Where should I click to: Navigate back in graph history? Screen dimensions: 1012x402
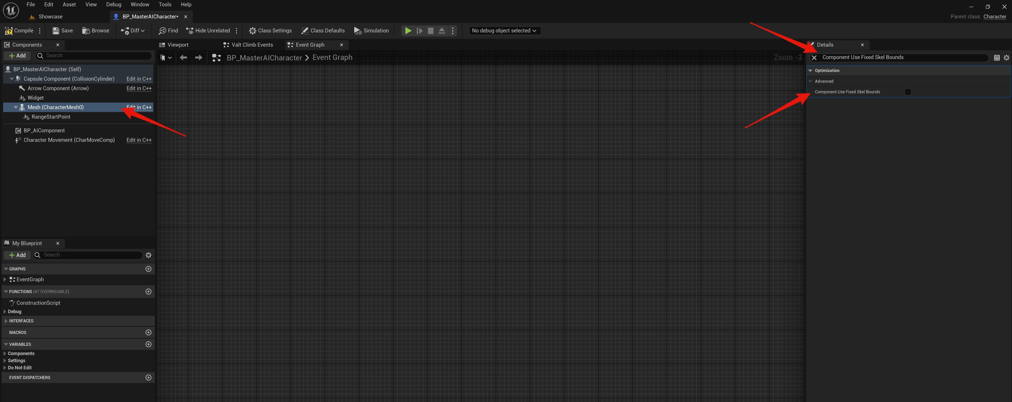tap(183, 58)
